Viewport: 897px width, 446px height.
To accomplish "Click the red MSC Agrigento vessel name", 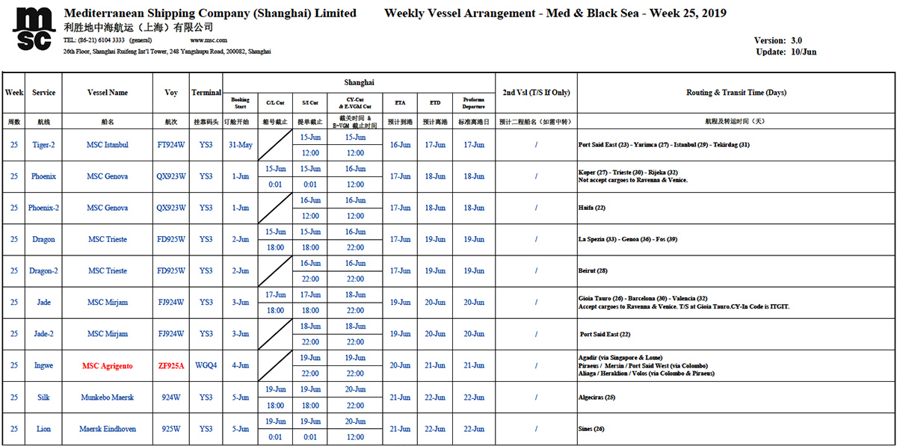I will (x=108, y=366).
